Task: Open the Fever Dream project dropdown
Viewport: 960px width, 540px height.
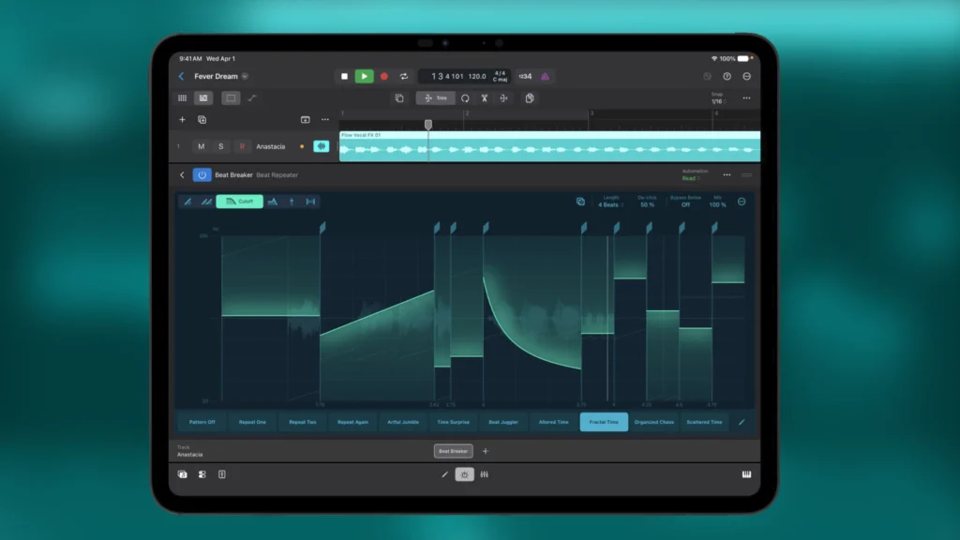Action: pyautogui.click(x=245, y=77)
